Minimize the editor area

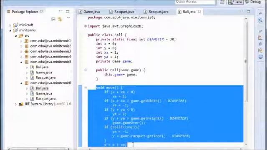242,11
